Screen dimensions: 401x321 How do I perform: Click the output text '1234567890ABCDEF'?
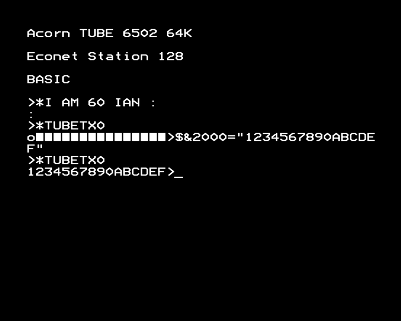96,172
